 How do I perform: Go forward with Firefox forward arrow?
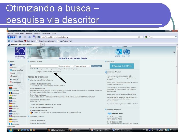(x=13, y=37)
